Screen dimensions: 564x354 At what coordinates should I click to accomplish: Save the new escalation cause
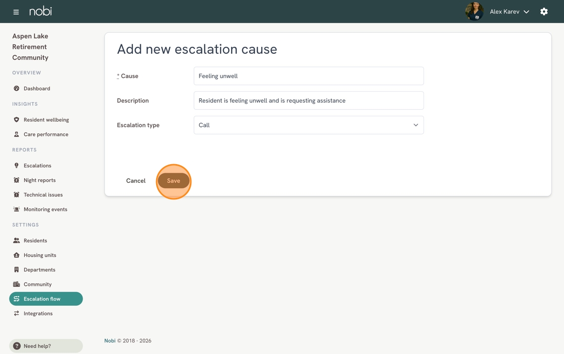[x=173, y=181]
